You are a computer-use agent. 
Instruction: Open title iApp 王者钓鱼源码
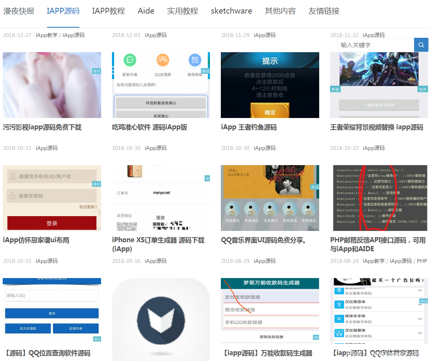click(249, 127)
